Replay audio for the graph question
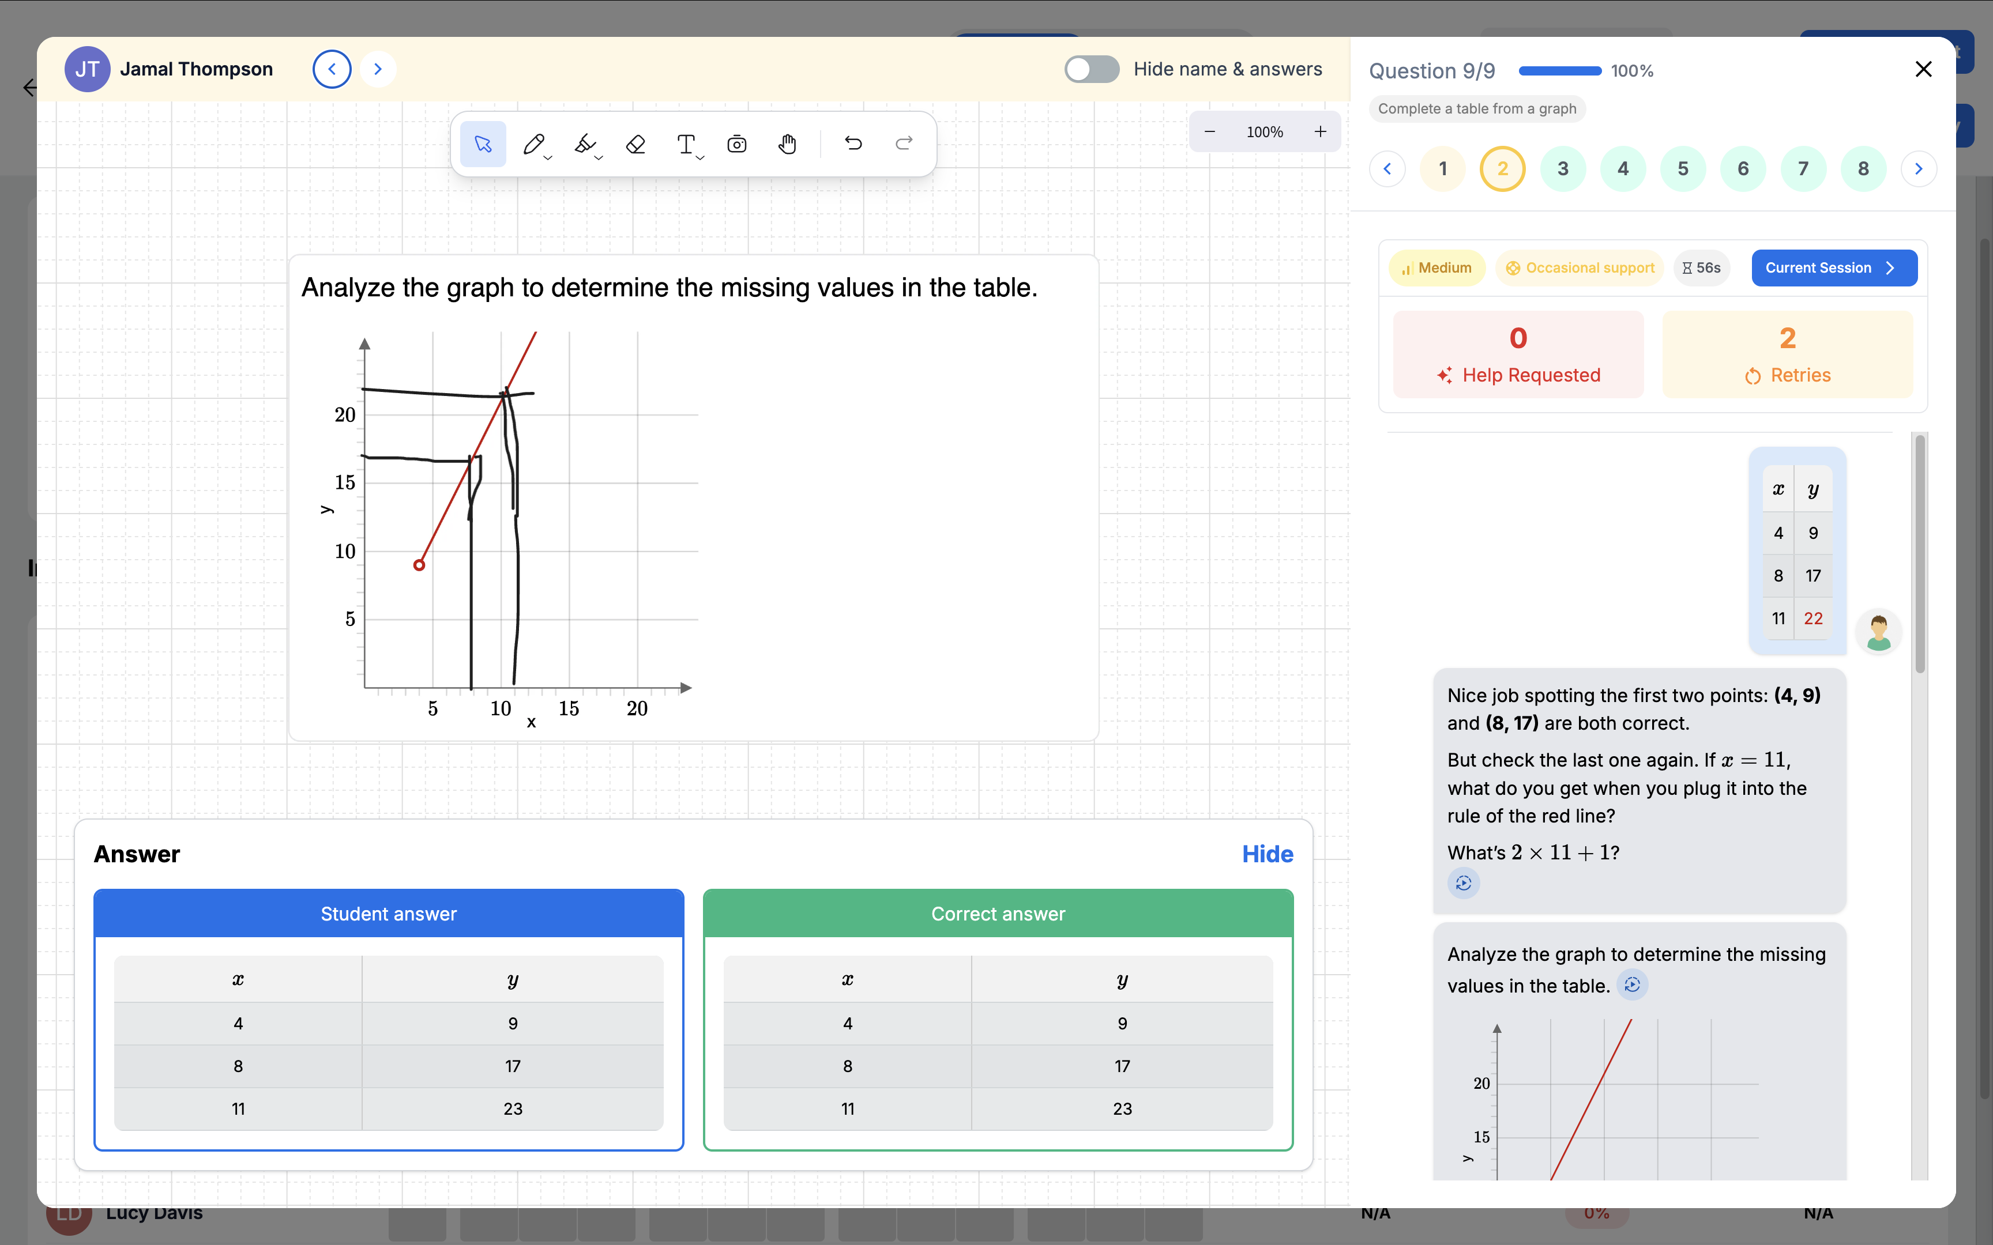This screenshot has width=1993, height=1245. click(1633, 985)
